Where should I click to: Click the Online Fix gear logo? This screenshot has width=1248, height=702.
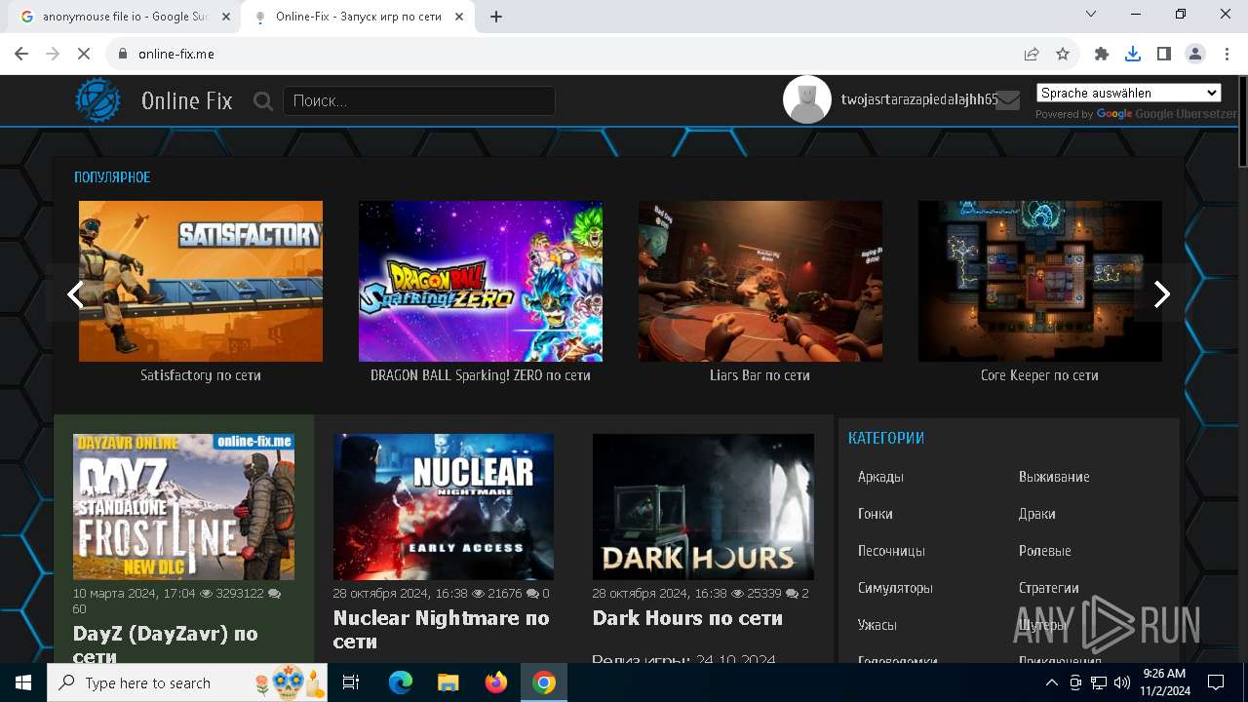98,100
